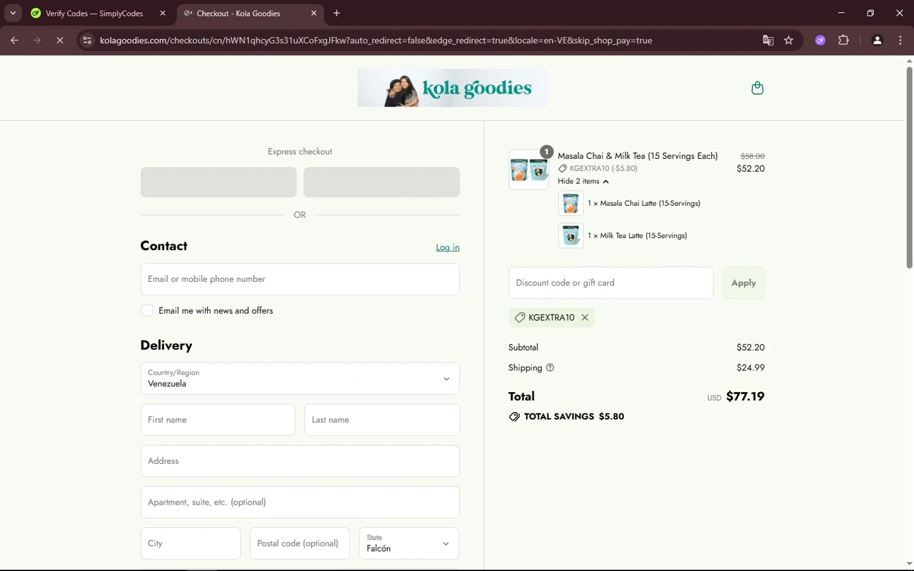Image resolution: width=914 pixels, height=571 pixels.
Task: Click the second express checkout placeholder button
Action: coord(381,182)
